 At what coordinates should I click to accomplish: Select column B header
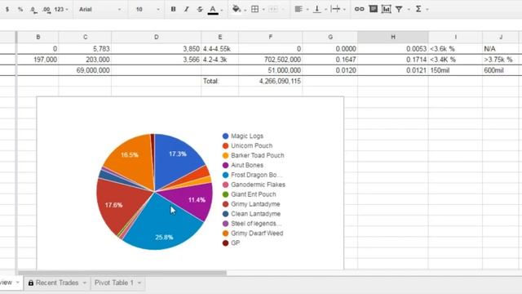(38, 37)
